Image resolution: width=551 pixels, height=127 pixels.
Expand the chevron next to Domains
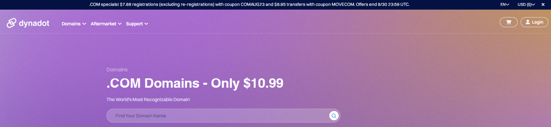[84, 24]
